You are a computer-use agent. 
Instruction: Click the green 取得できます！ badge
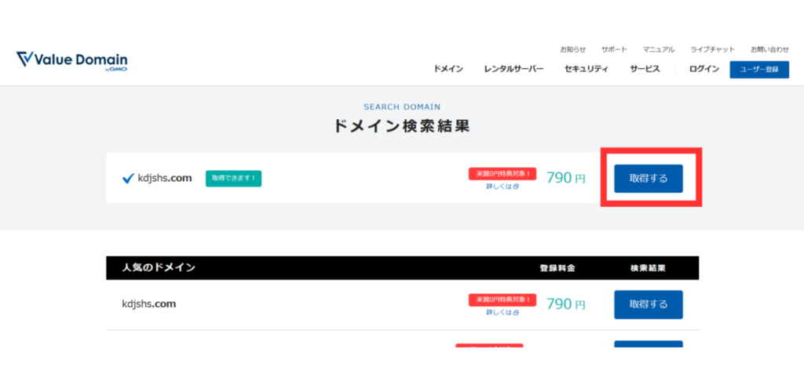(x=233, y=179)
